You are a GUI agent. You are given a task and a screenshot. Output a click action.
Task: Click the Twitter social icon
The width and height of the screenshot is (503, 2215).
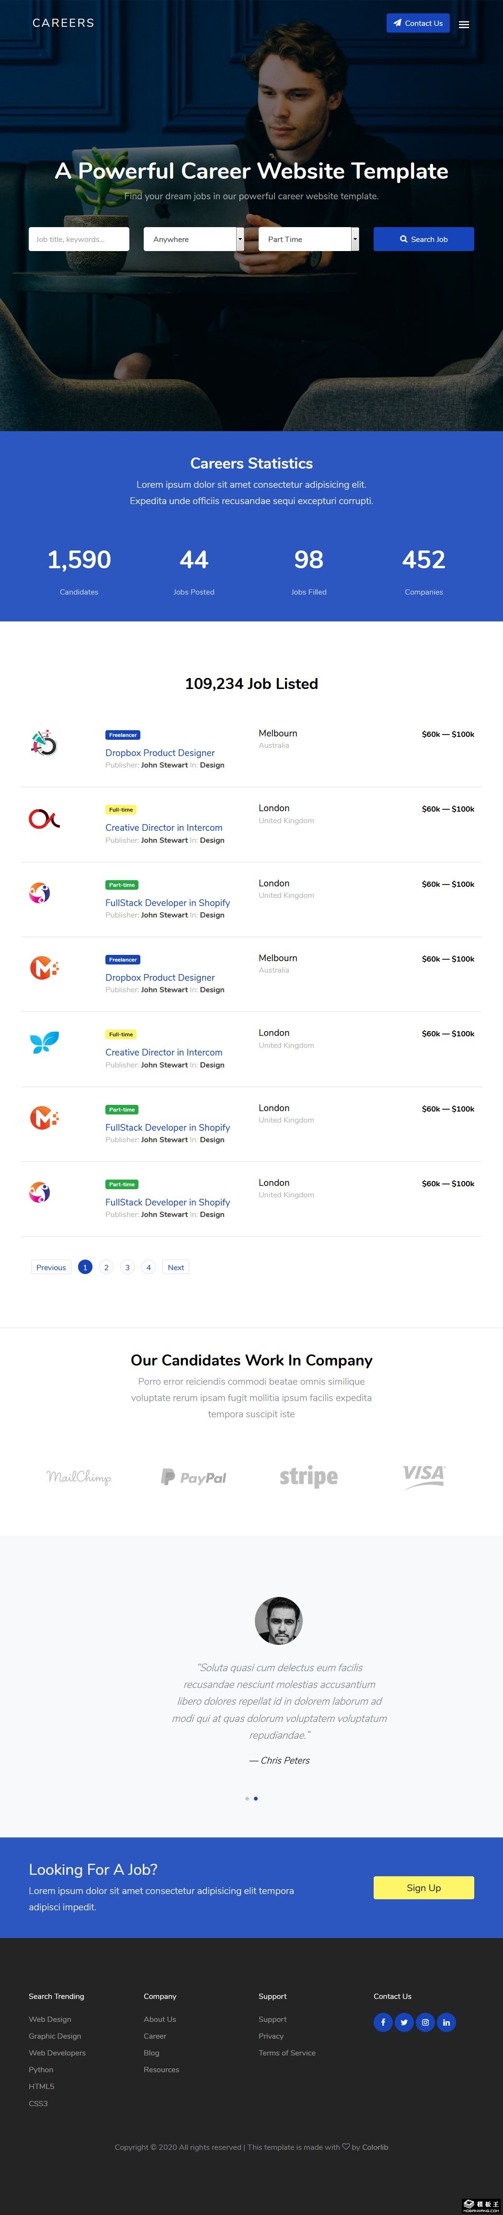[x=404, y=2021]
